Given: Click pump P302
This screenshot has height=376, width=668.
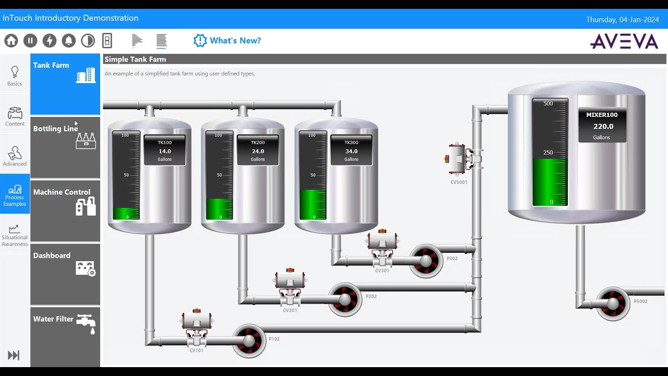Looking at the screenshot, I should click(426, 261).
